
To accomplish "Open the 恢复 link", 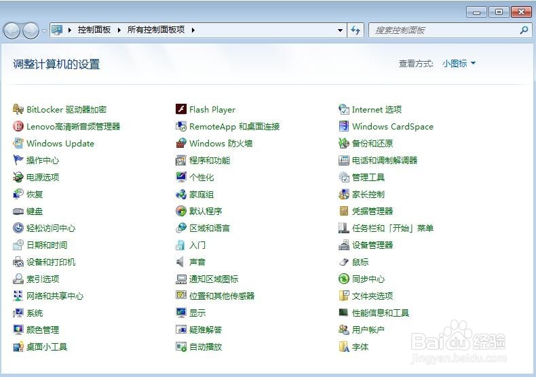I will pyautogui.click(x=35, y=195).
